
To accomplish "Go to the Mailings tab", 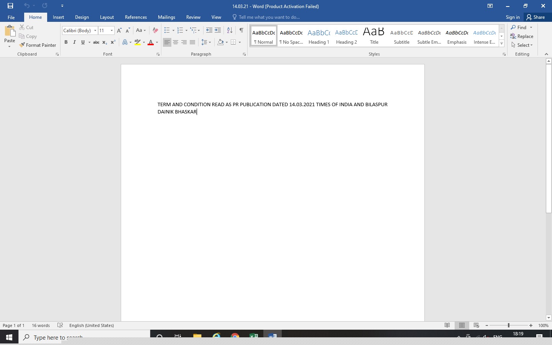I will point(166,17).
